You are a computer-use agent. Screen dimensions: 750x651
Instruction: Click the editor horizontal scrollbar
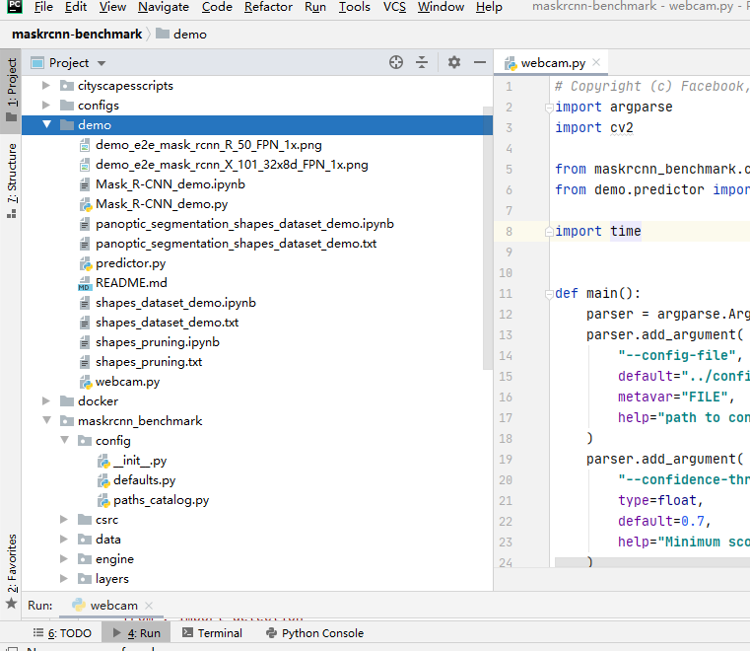tap(651, 563)
